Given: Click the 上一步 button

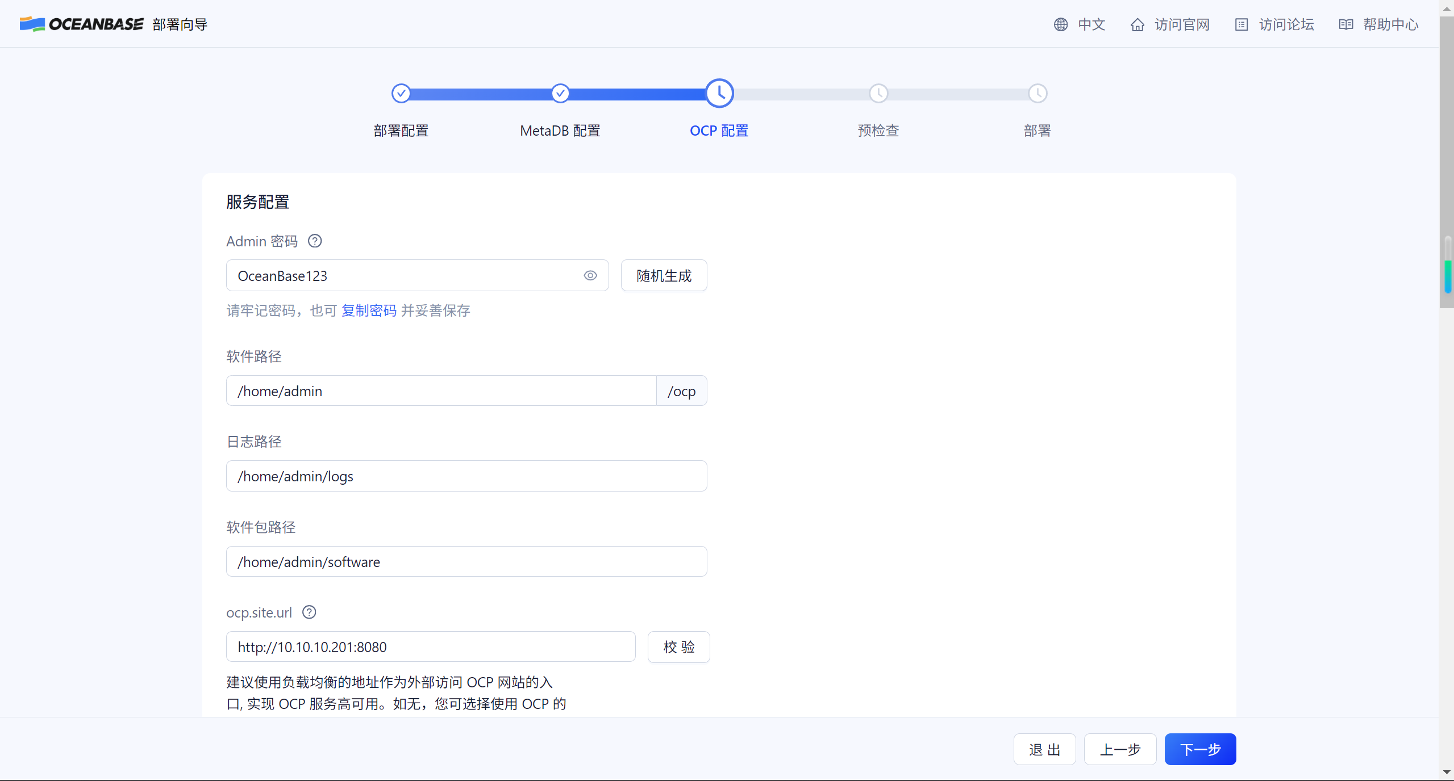Looking at the screenshot, I should coord(1120,749).
